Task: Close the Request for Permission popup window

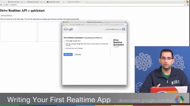Action: [64, 22]
